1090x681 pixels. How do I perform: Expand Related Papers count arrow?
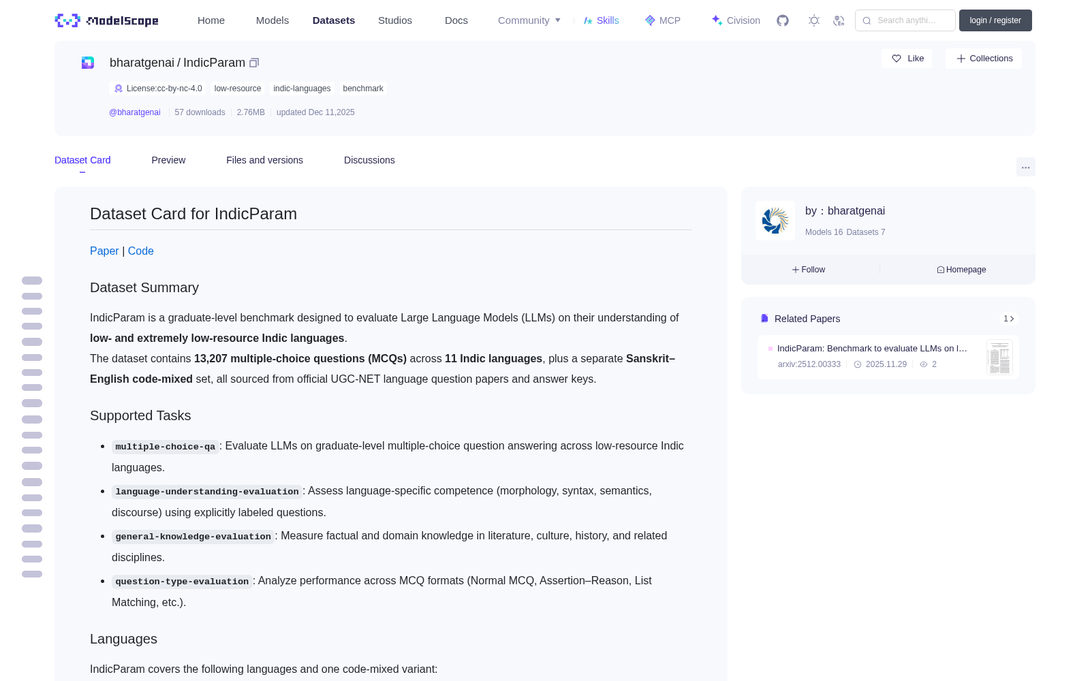pyautogui.click(x=1009, y=319)
